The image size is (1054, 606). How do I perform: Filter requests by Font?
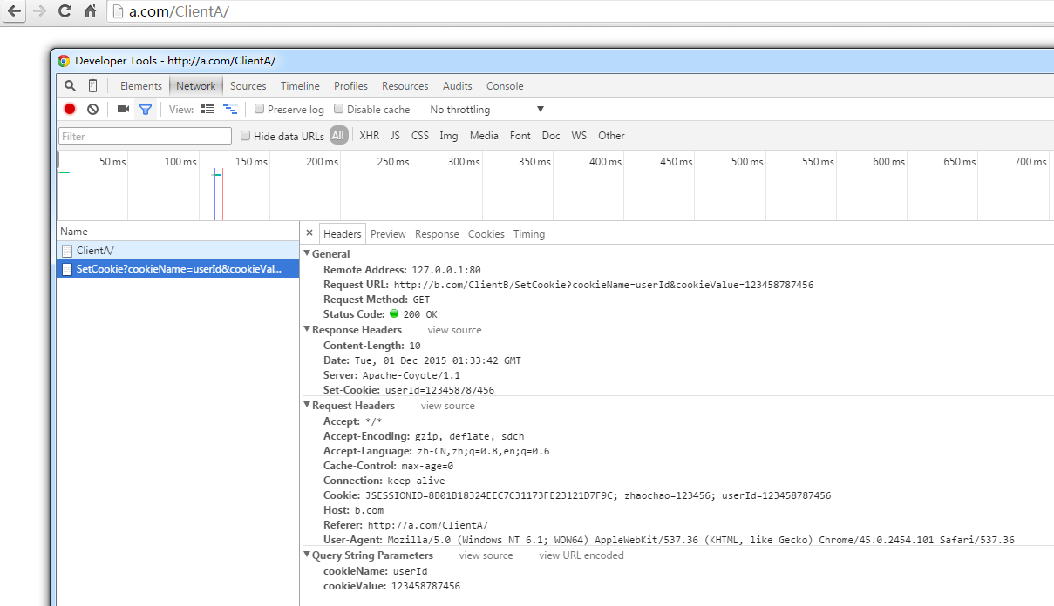[520, 135]
